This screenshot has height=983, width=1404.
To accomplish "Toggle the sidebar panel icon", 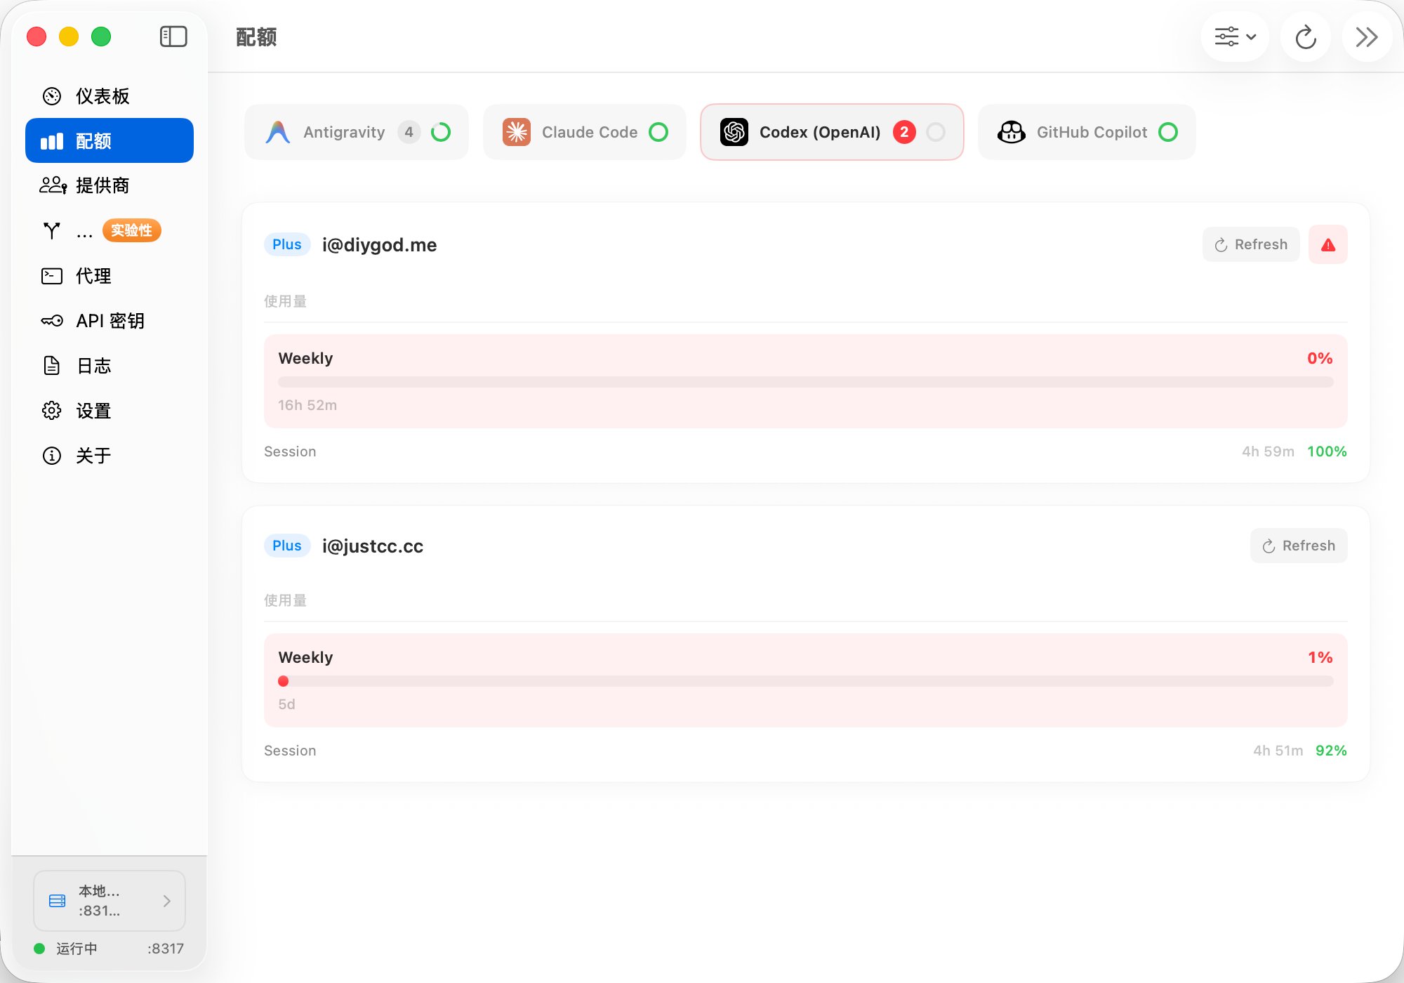I will (173, 37).
